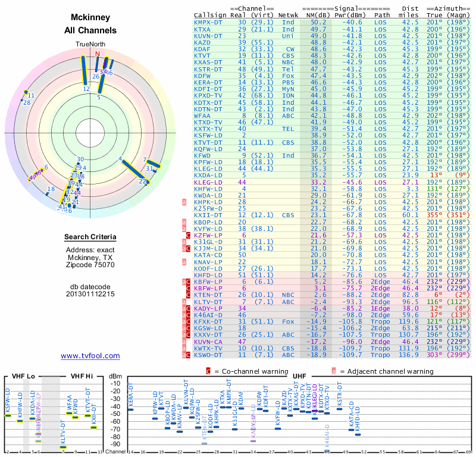Click the db datecode 201301112215 value
The height and width of the screenshot is (457, 476).
[90, 294]
